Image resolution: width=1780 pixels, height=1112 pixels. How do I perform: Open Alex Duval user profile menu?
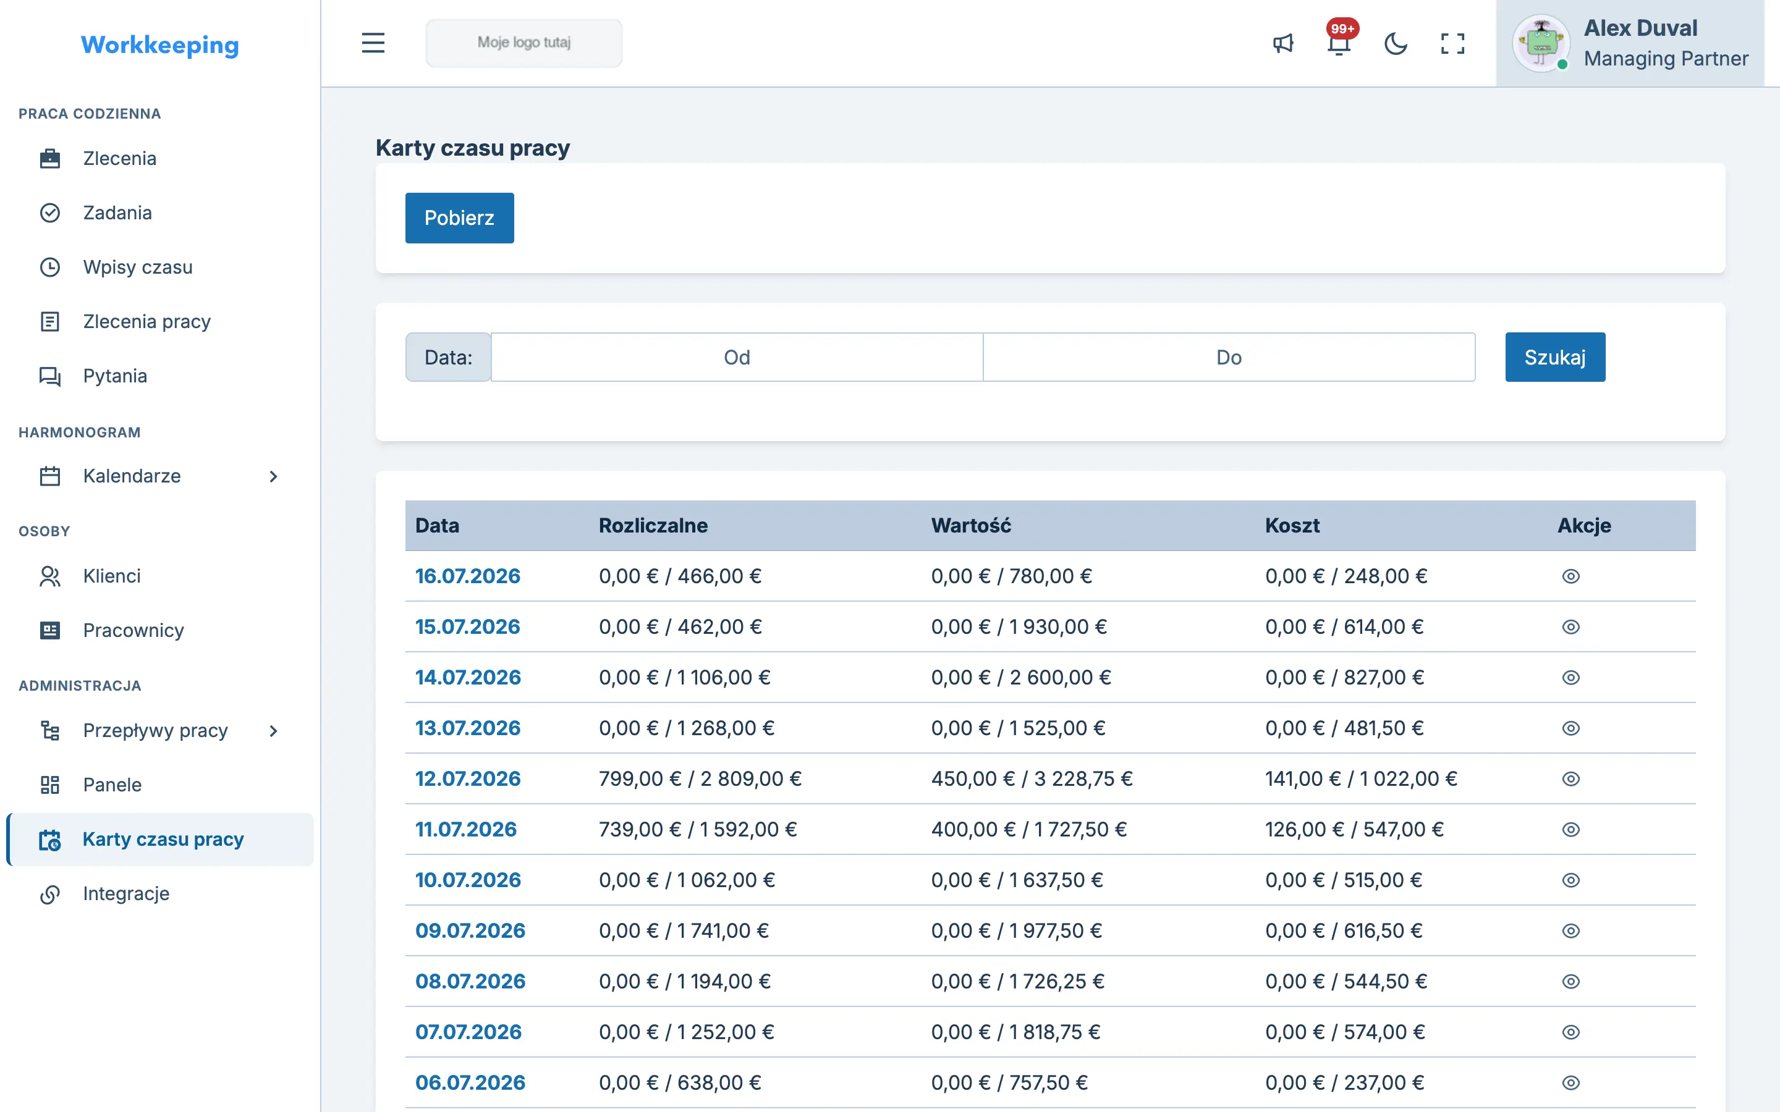(x=1630, y=43)
